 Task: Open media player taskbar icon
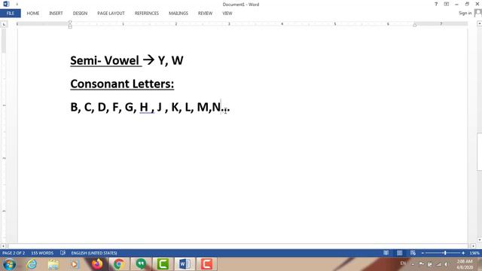pyautogui.click(x=75, y=264)
